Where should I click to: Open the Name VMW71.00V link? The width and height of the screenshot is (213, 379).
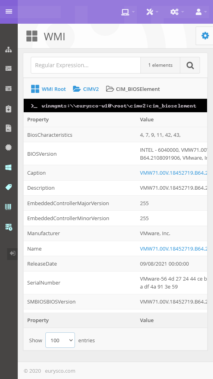tap(174, 249)
